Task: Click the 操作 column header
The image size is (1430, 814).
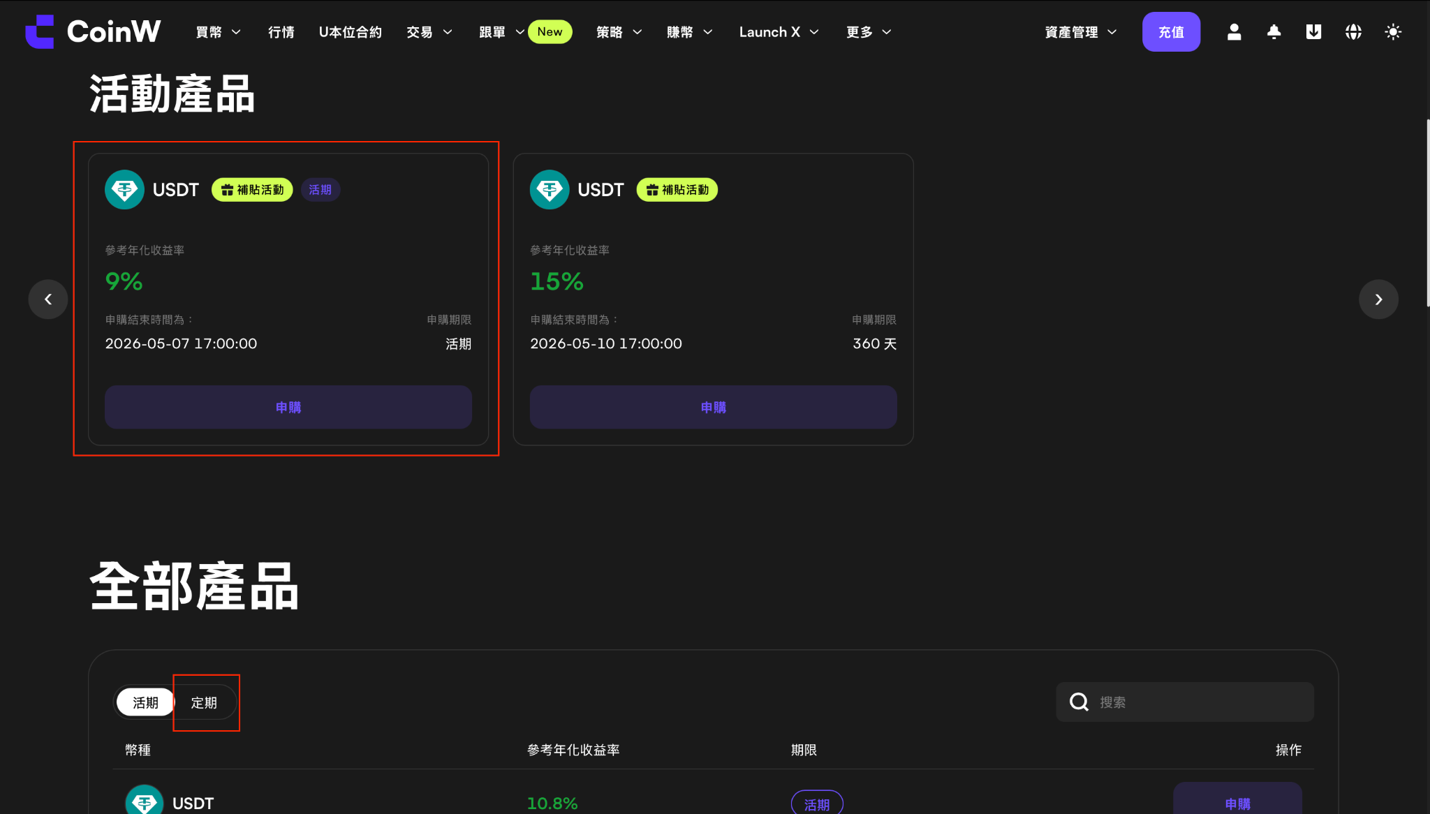Action: click(x=1288, y=750)
